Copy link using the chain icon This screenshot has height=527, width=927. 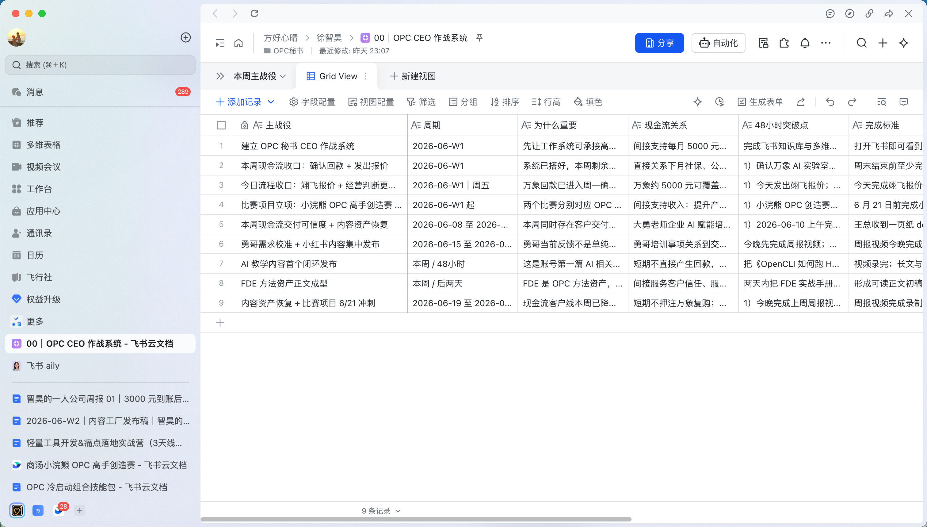point(869,13)
